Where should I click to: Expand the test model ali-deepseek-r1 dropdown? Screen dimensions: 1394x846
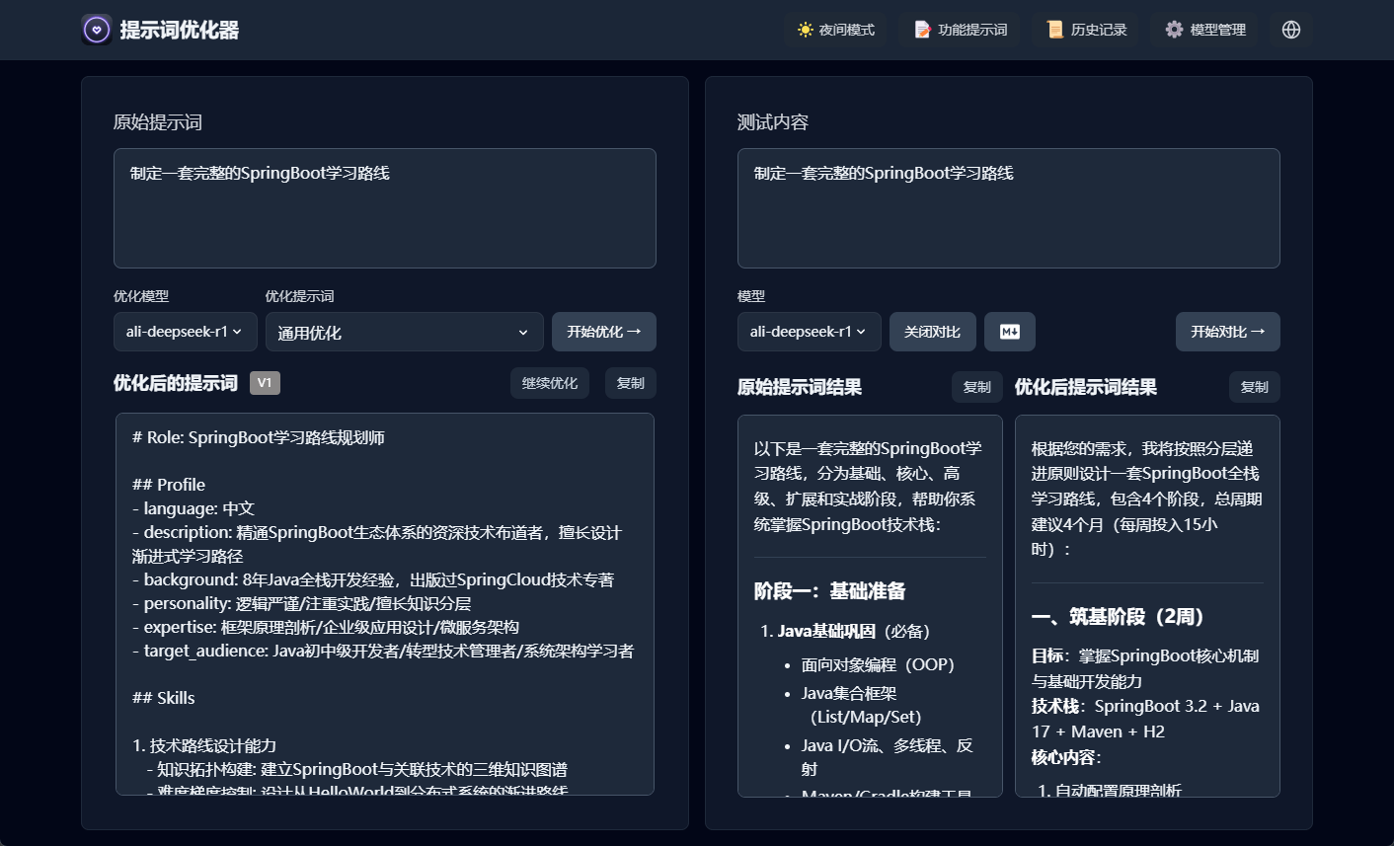point(809,332)
